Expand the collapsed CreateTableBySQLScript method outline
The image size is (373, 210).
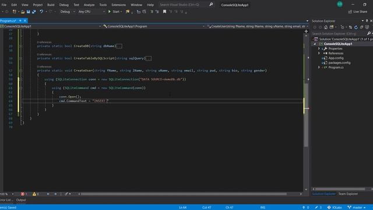pos(21,58)
